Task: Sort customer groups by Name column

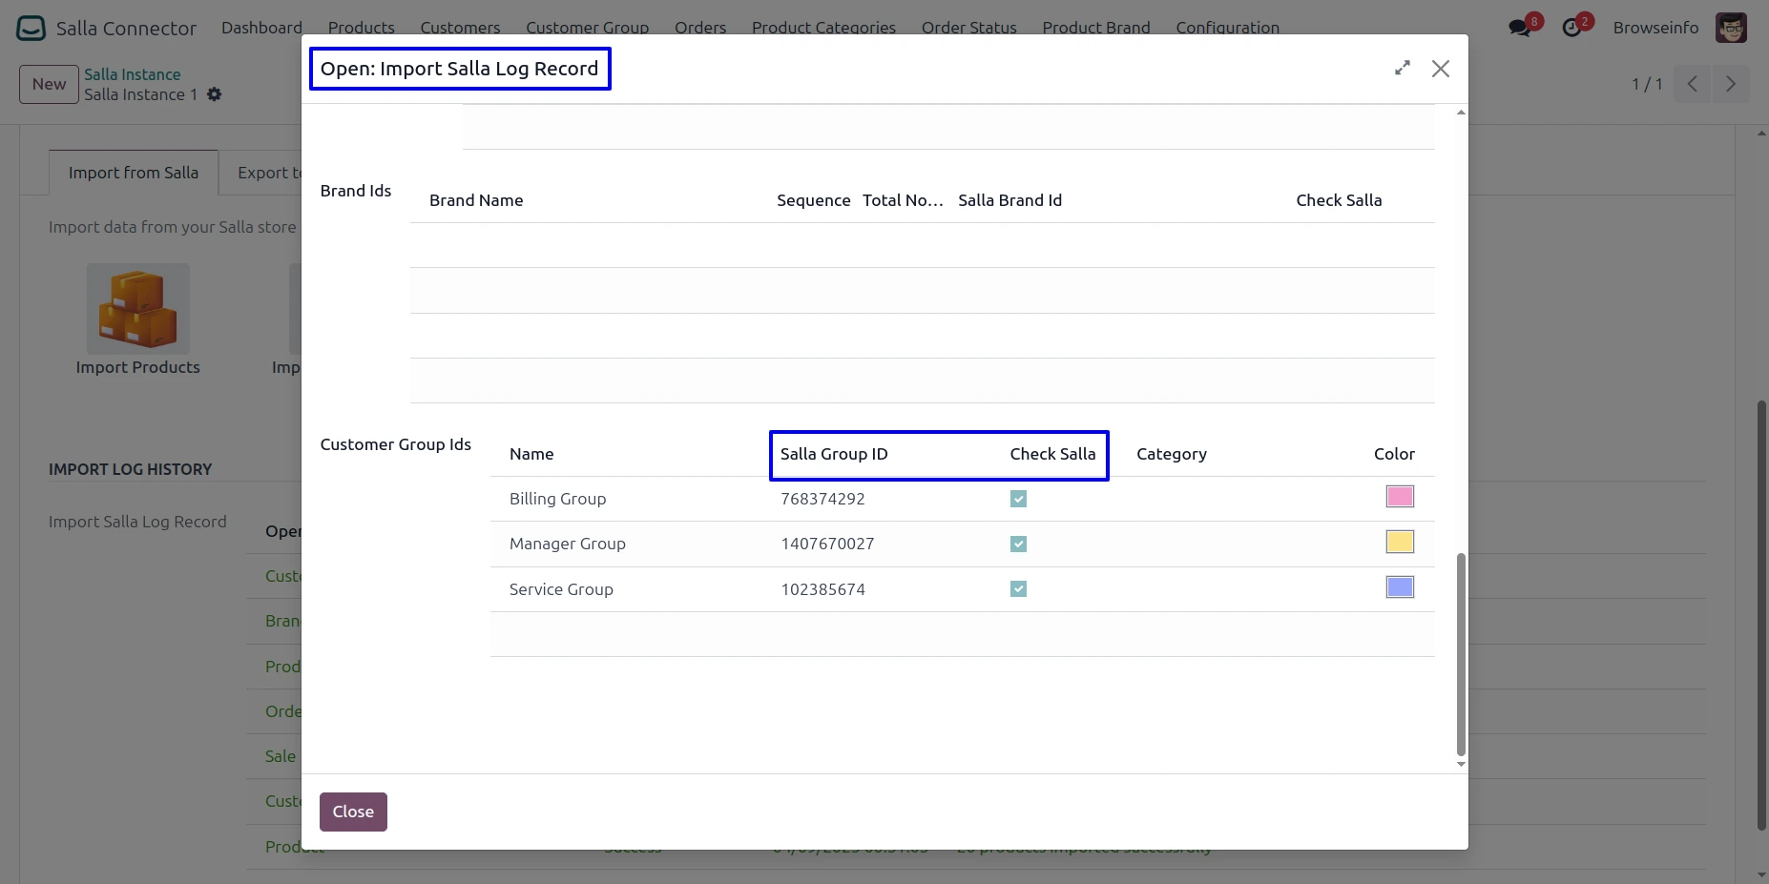Action: [x=531, y=454]
